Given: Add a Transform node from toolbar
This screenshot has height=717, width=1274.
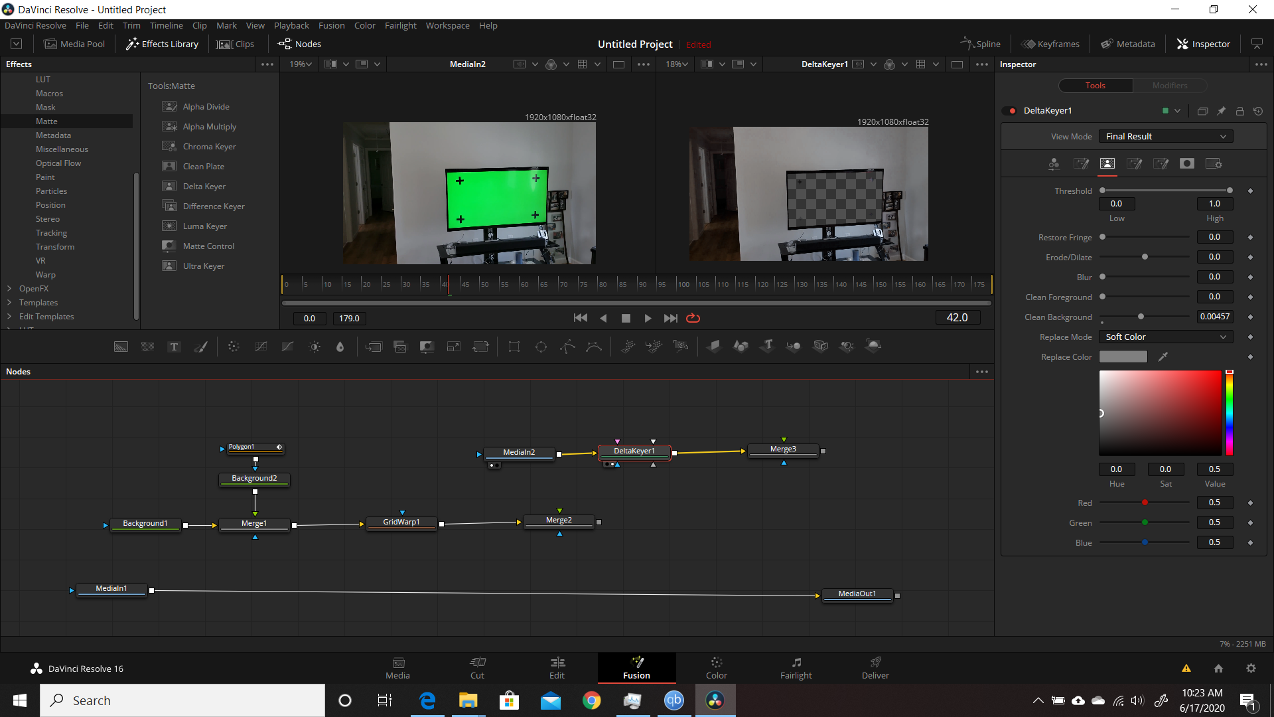Looking at the screenshot, I should pyautogui.click(x=480, y=347).
